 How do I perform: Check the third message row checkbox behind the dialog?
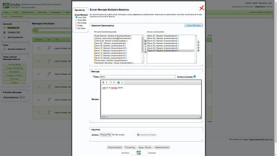click(x=39, y=74)
